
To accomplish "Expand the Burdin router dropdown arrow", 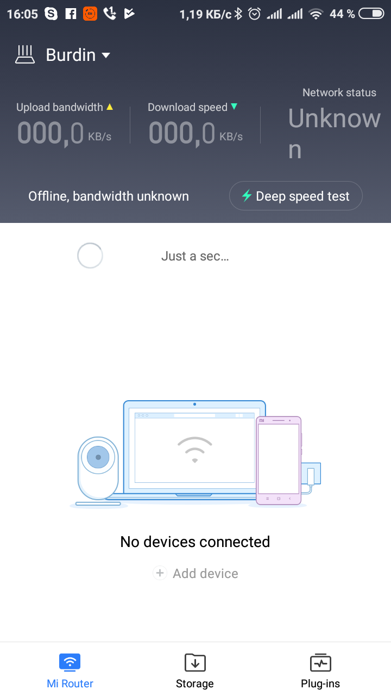I will [106, 55].
